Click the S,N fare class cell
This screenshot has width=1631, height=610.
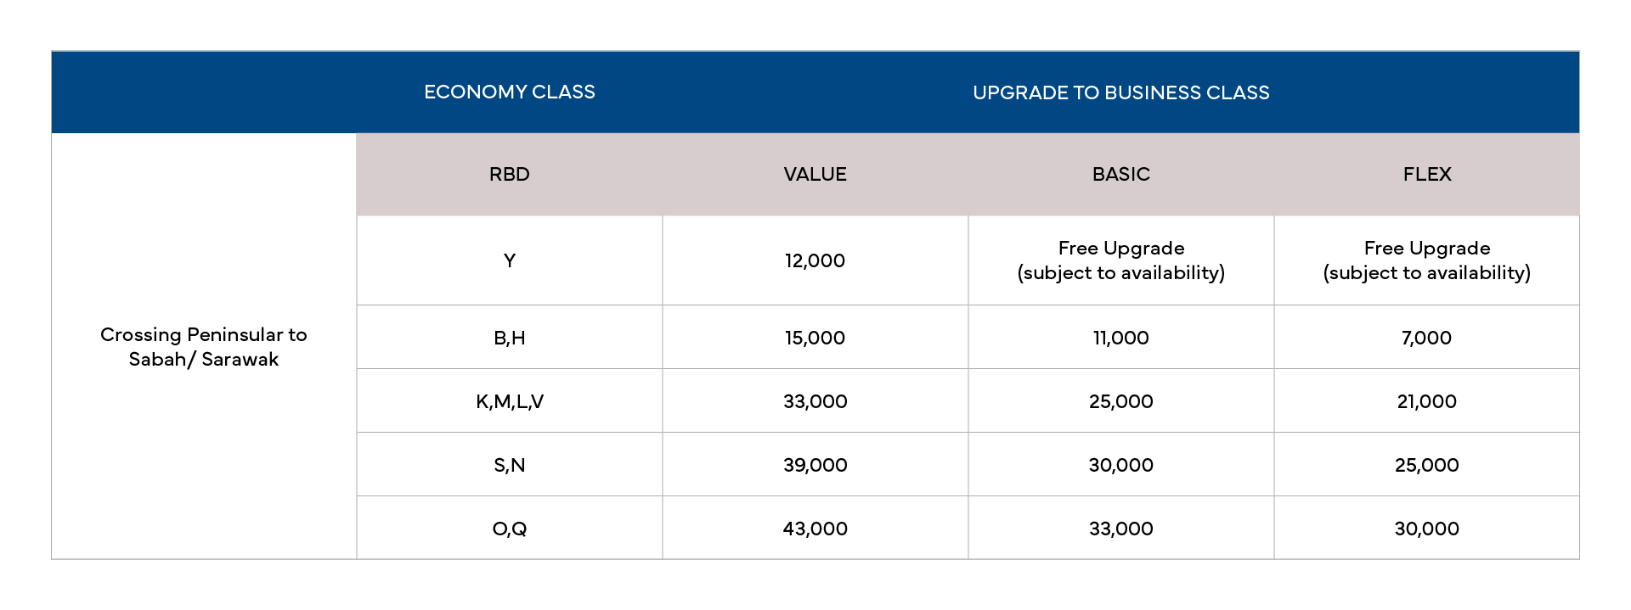pyautogui.click(x=510, y=465)
